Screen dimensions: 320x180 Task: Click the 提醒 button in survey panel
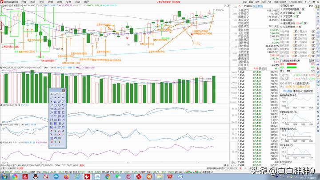pos(312,60)
